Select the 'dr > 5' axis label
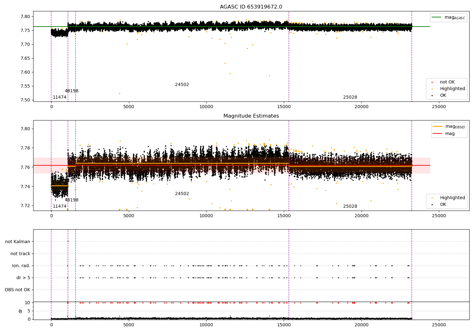This screenshot has width=474, height=332. [x=23, y=278]
